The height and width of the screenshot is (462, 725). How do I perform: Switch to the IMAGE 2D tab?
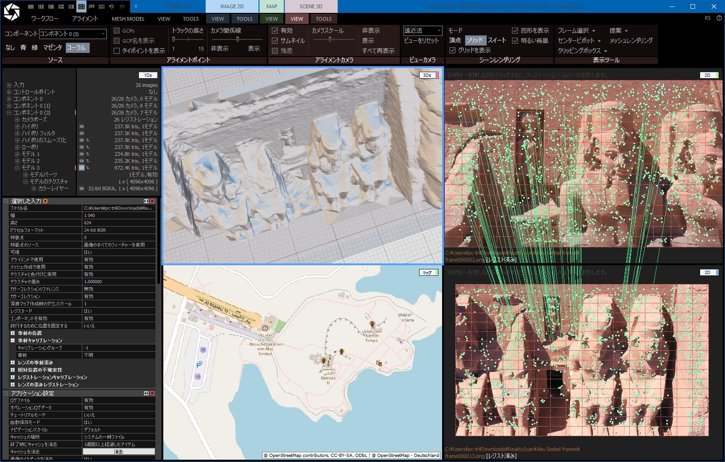(232, 6)
